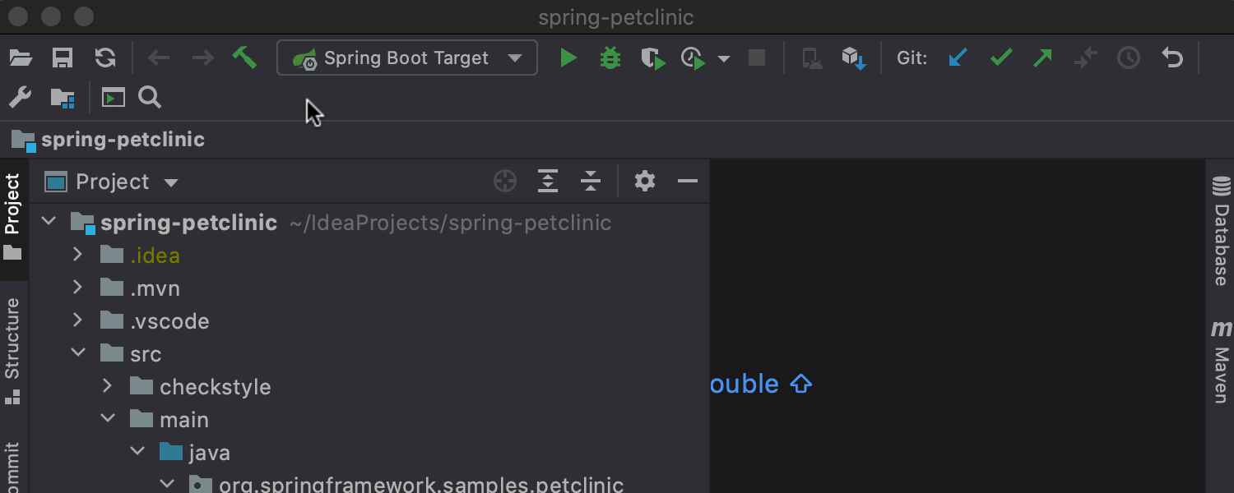Click the Save All disk icon

(63, 58)
